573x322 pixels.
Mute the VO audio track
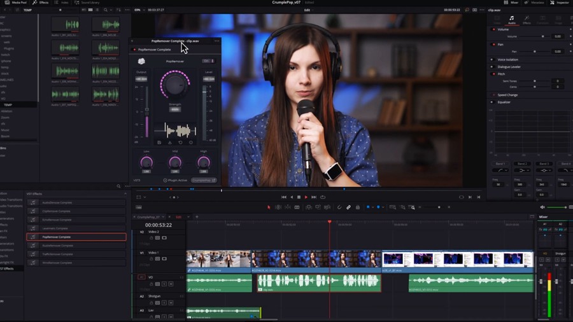171,284
